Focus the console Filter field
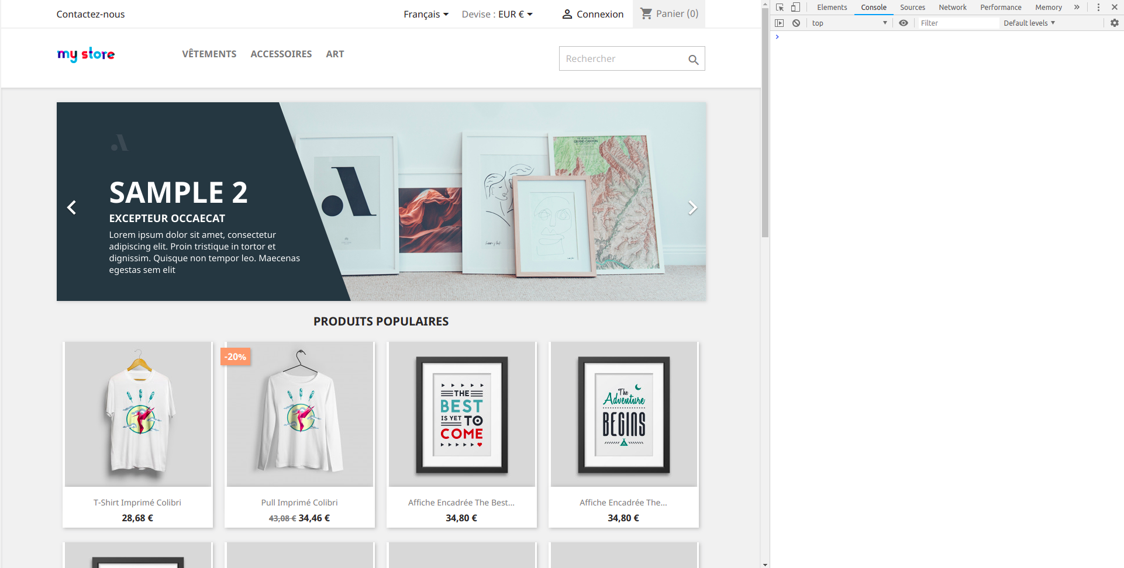 958,23
